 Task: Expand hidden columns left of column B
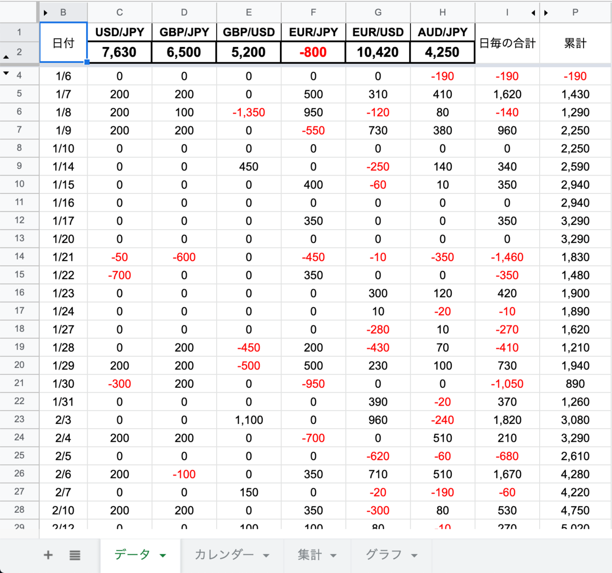45,13
